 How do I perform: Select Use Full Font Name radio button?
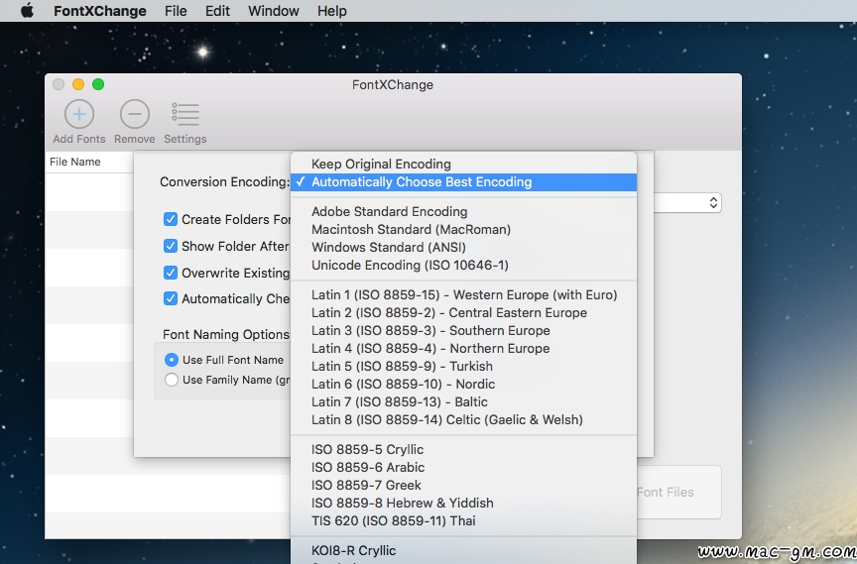[171, 360]
